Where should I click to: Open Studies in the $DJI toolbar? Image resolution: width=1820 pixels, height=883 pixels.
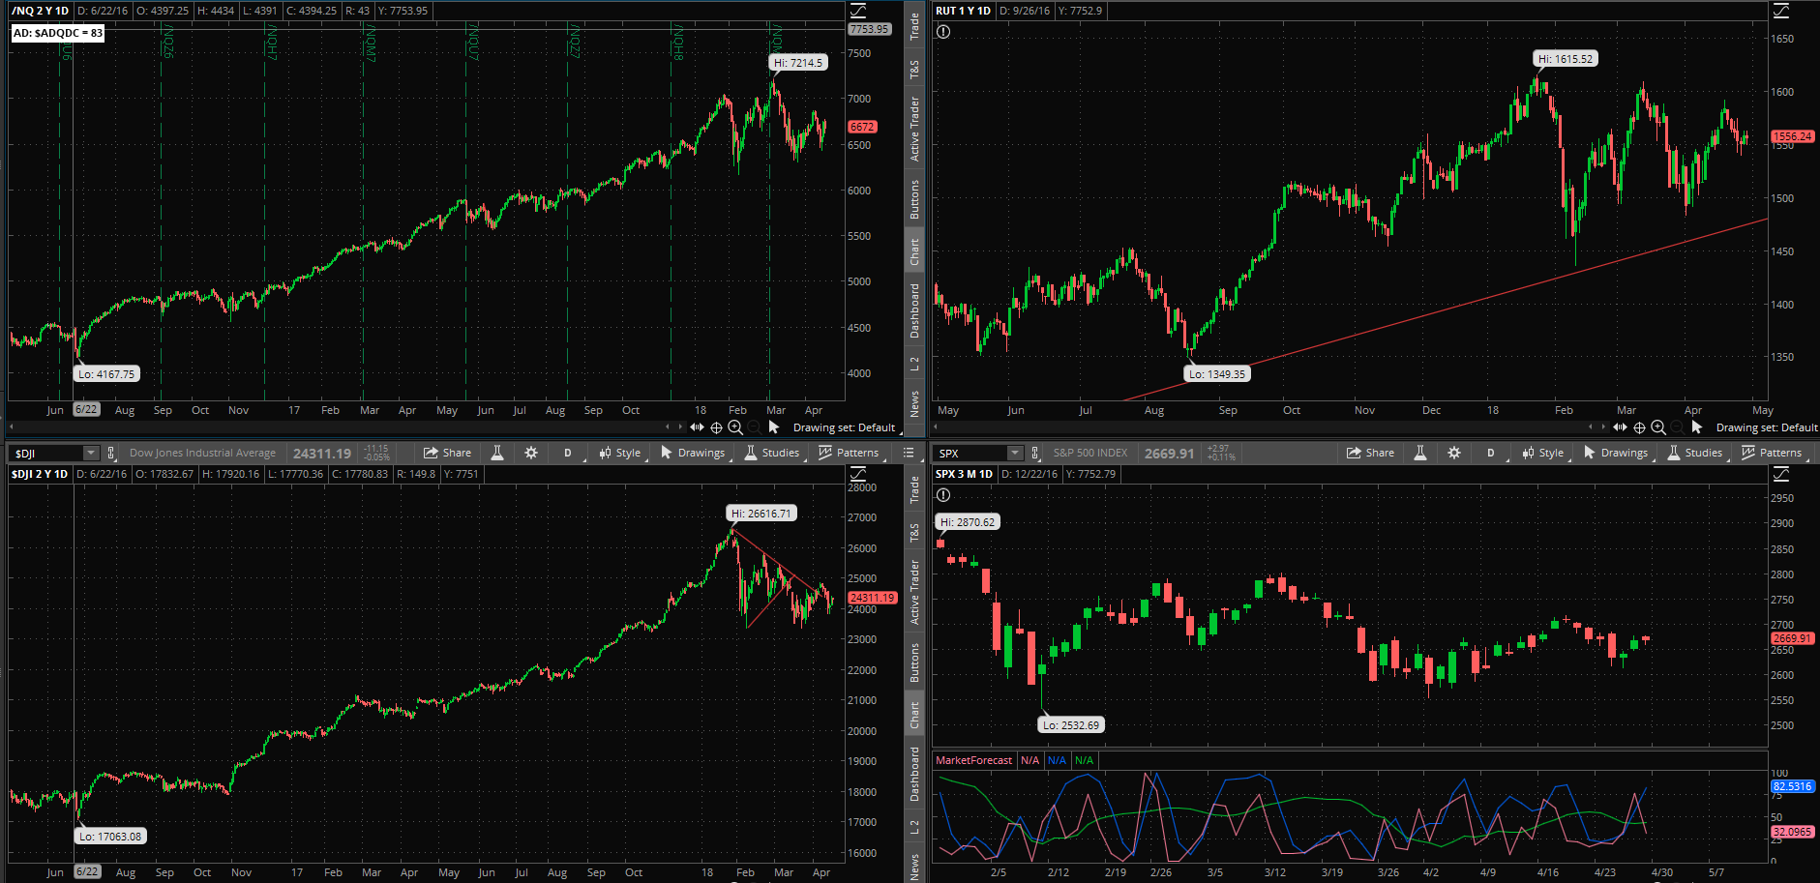(772, 453)
